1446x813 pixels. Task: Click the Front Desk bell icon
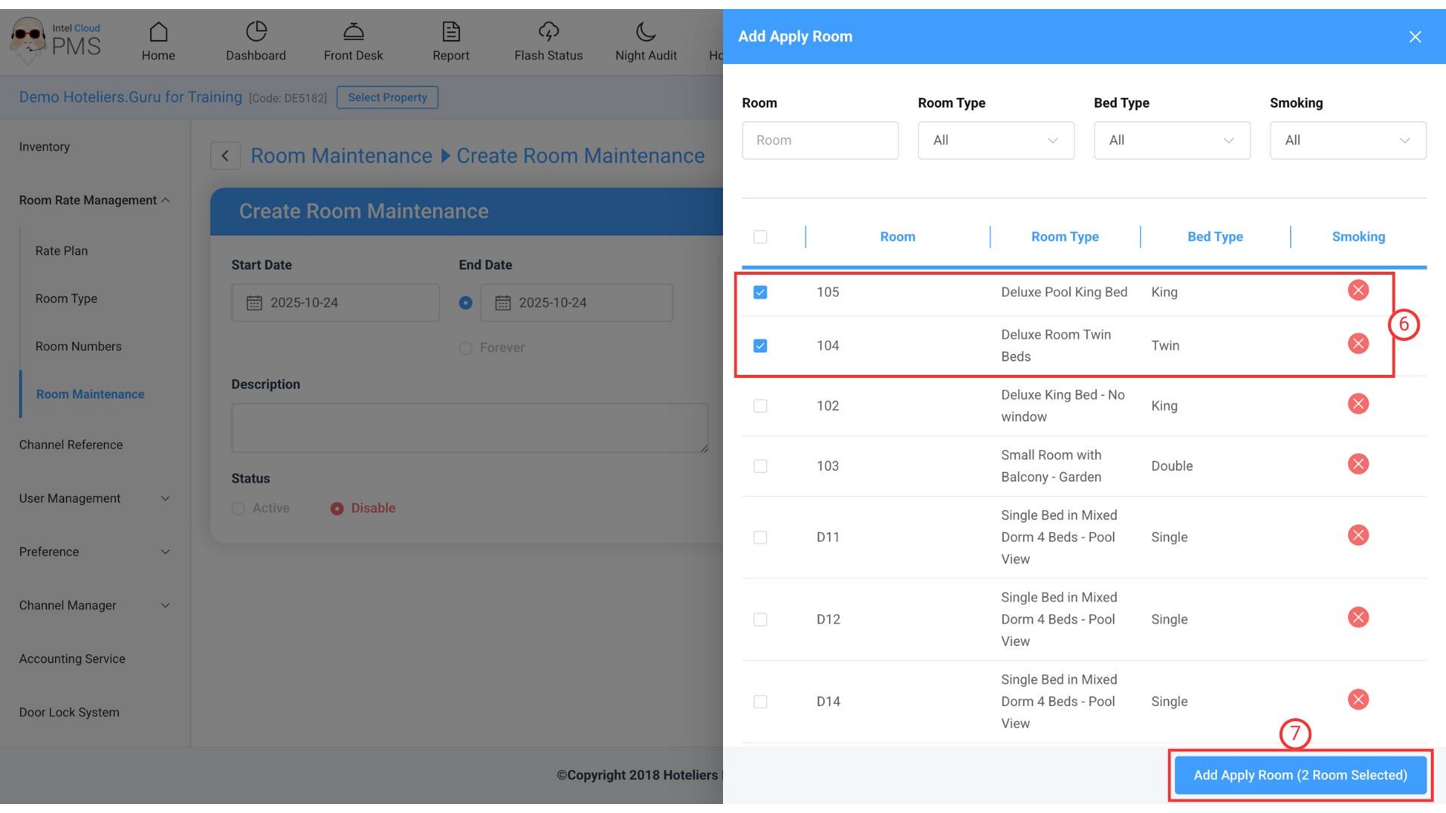[x=353, y=32]
